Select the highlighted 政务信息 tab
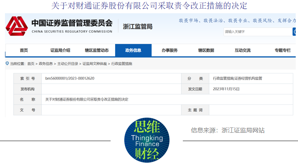The height and width of the screenshot is (163, 298). 133,50
